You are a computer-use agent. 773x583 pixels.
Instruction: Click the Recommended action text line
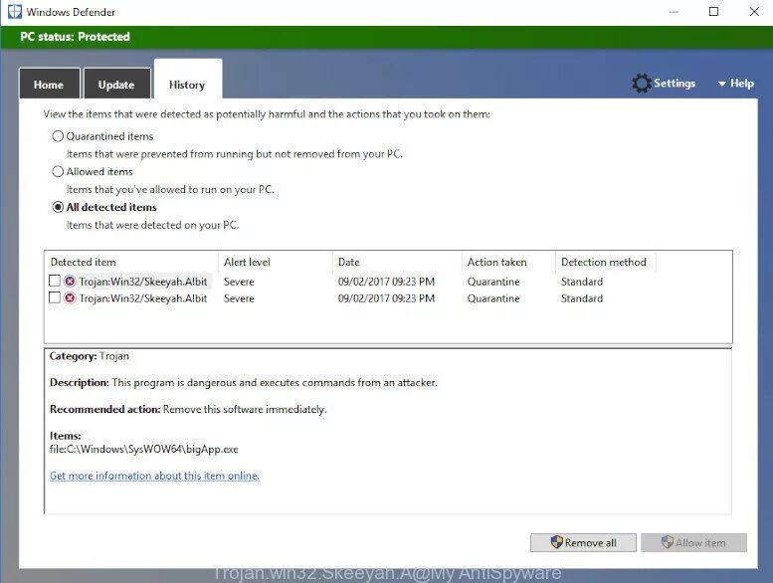(x=188, y=409)
